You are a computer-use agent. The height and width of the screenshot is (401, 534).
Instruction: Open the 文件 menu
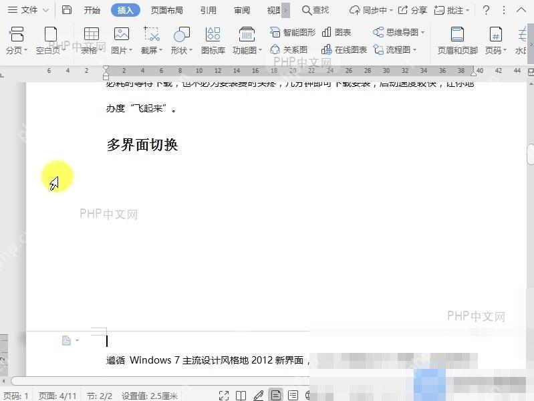point(23,10)
